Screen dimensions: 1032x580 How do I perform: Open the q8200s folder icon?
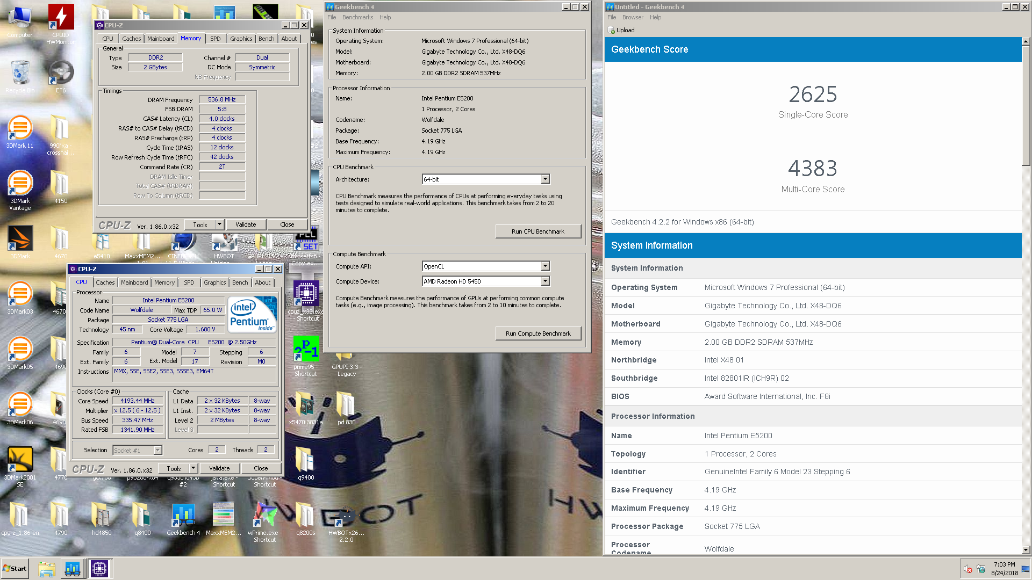(x=306, y=519)
